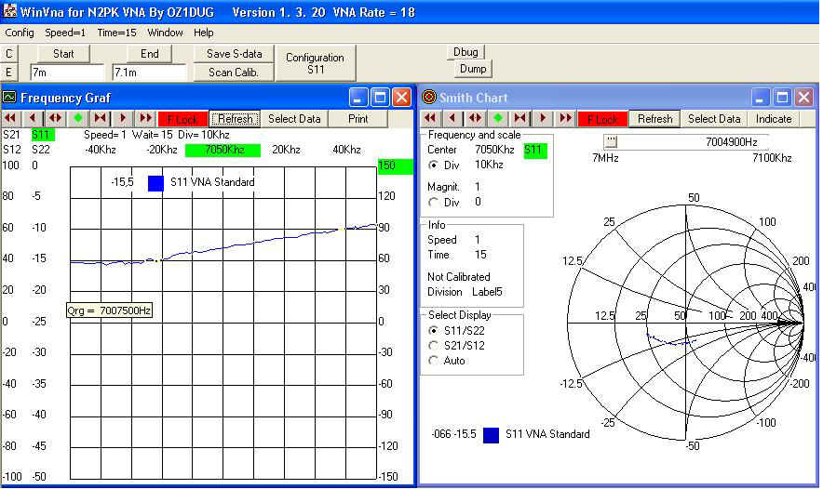Click fast-rewind icon in Smith Chart toolbar

coord(430,118)
